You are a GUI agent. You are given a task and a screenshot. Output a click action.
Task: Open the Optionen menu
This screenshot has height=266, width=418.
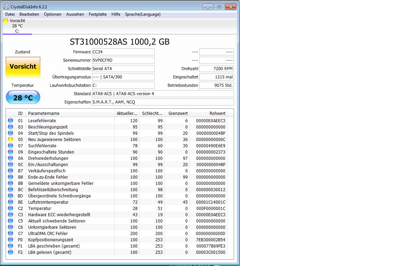53,14
